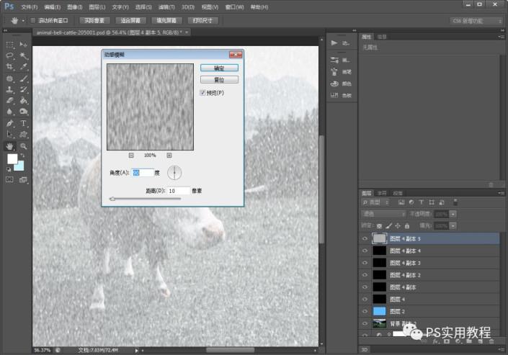Select the Zoom tool
Image resolution: width=508 pixels, height=355 pixels.
(23, 146)
